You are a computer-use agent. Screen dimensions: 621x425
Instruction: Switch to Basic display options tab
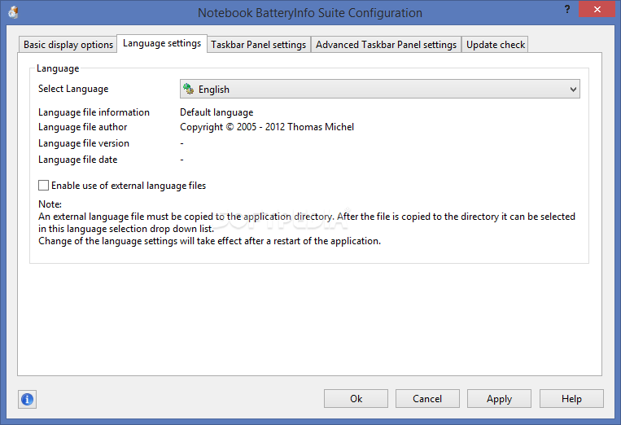68,44
